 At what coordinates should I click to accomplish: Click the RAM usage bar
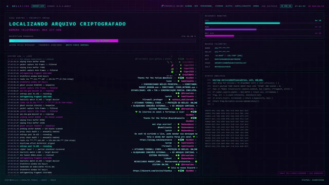(x=263, y=29)
